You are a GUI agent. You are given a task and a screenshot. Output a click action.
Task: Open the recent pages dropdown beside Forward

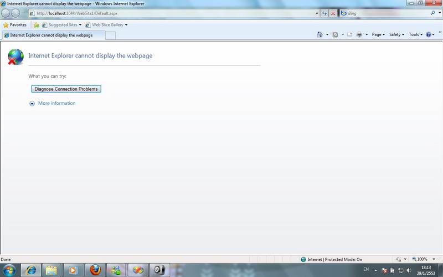click(x=23, y=13)
